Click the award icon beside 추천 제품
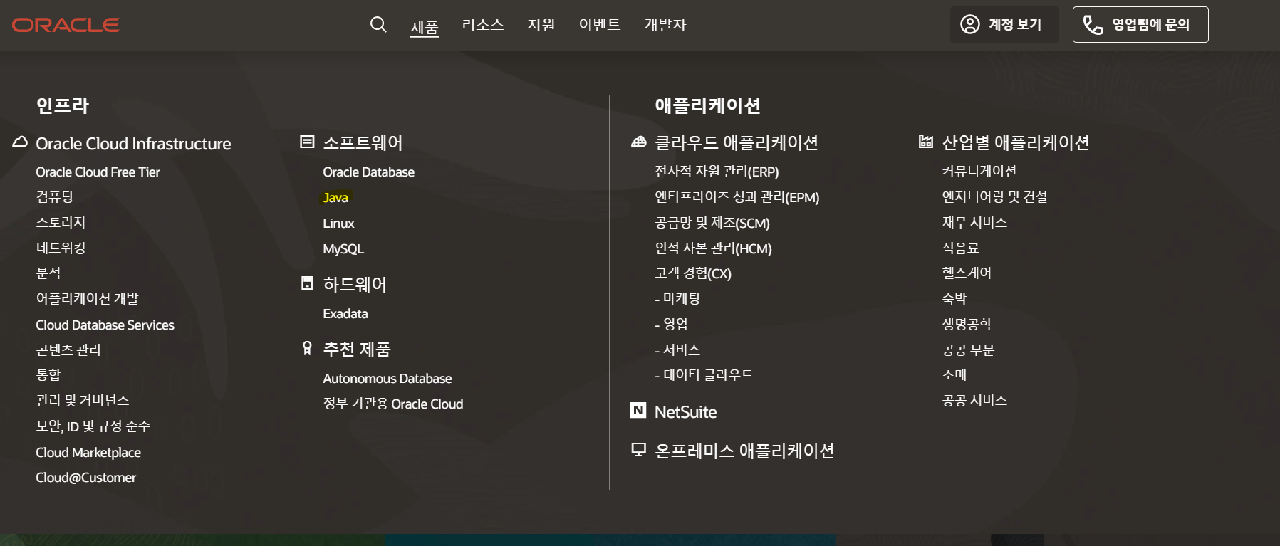 [x=307, y=348]
